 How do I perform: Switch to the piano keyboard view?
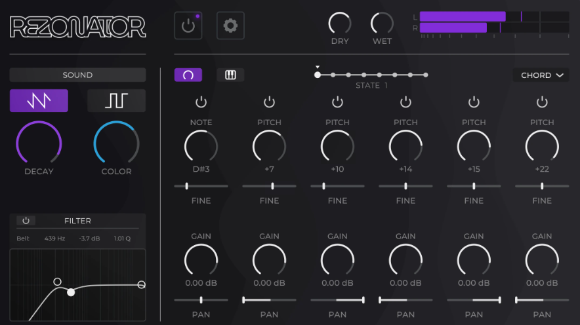click(x=230, y=75)
